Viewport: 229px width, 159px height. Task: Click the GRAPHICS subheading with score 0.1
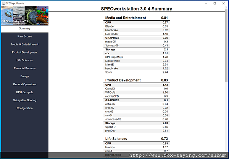[x=137, y=100]
